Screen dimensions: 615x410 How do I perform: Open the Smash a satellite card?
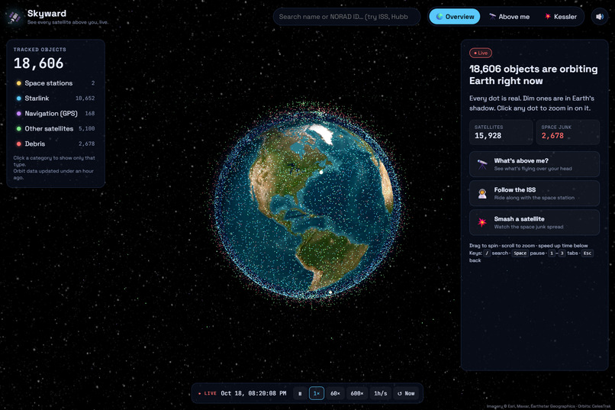534,222
